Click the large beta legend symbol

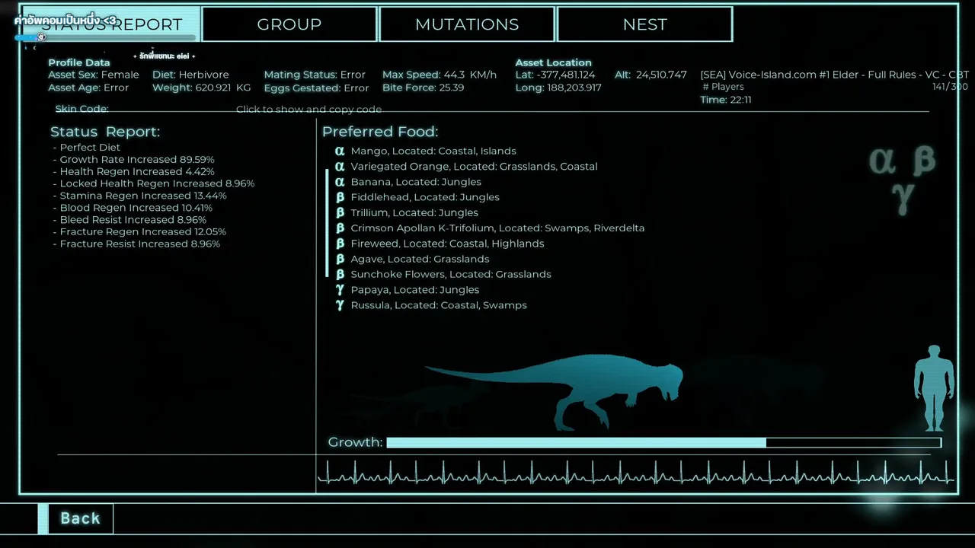coord(923,160)
